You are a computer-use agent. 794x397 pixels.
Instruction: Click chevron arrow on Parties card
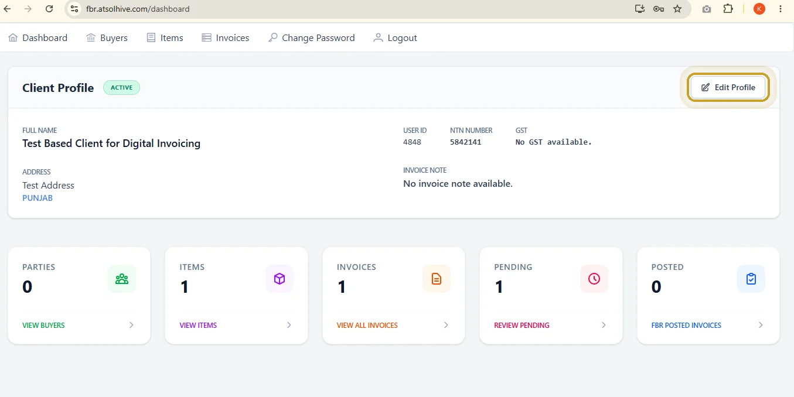pyautogui.click(x=131, y=325)
